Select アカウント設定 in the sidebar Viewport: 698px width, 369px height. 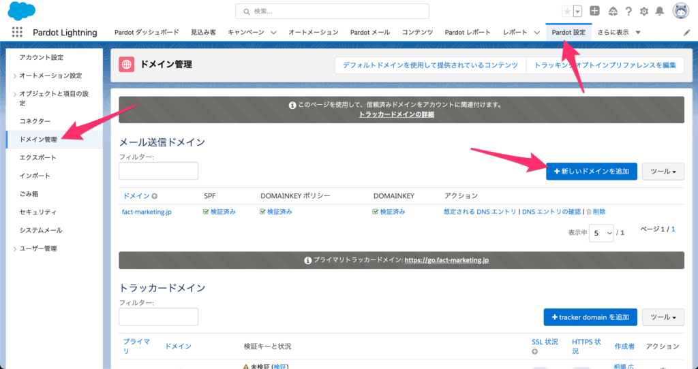pos(42,57)
